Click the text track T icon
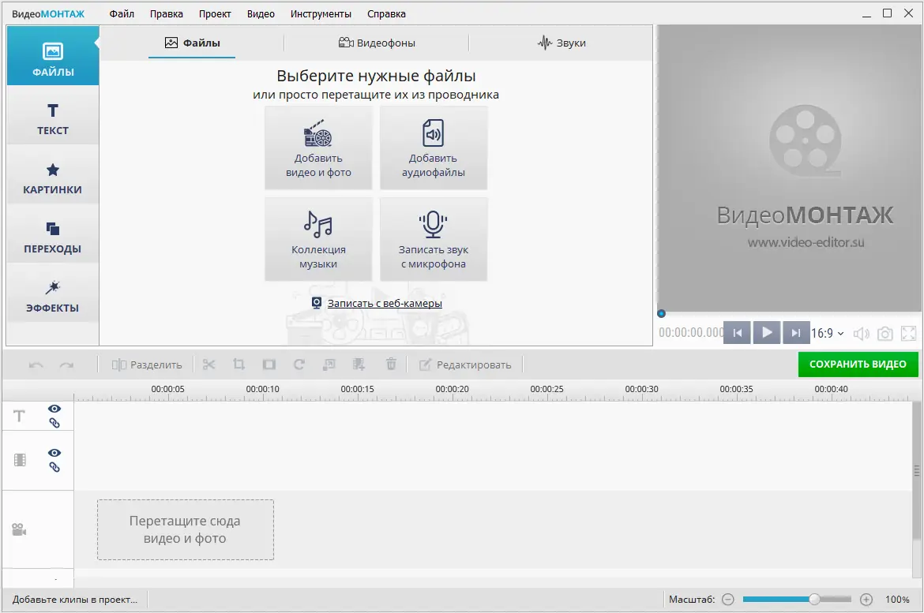 [x=20, y=417]
